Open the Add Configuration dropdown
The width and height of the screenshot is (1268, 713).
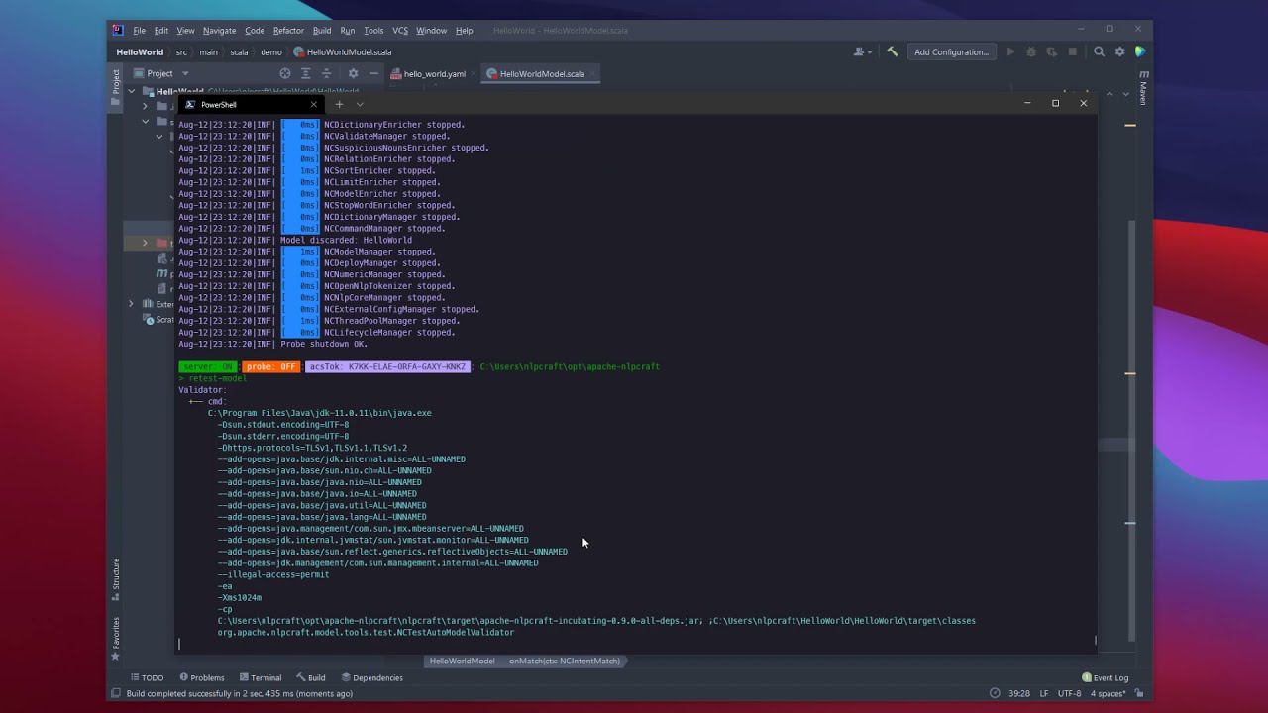pos(951,51)
